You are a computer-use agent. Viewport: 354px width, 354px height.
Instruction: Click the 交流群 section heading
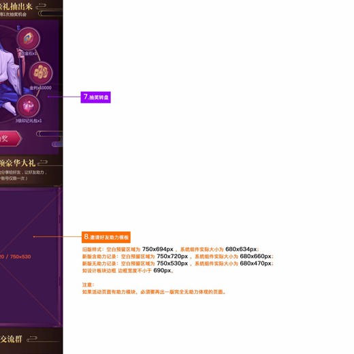11,339
